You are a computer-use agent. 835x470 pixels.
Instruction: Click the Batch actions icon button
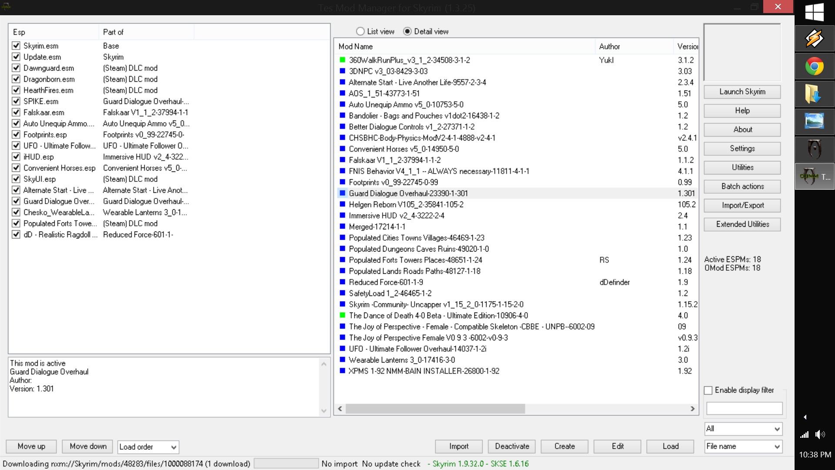pyautogui.click(x=742, y=186)
